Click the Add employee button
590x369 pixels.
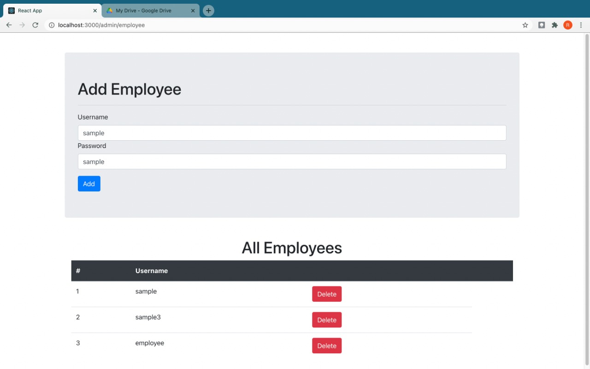[89, 184]
